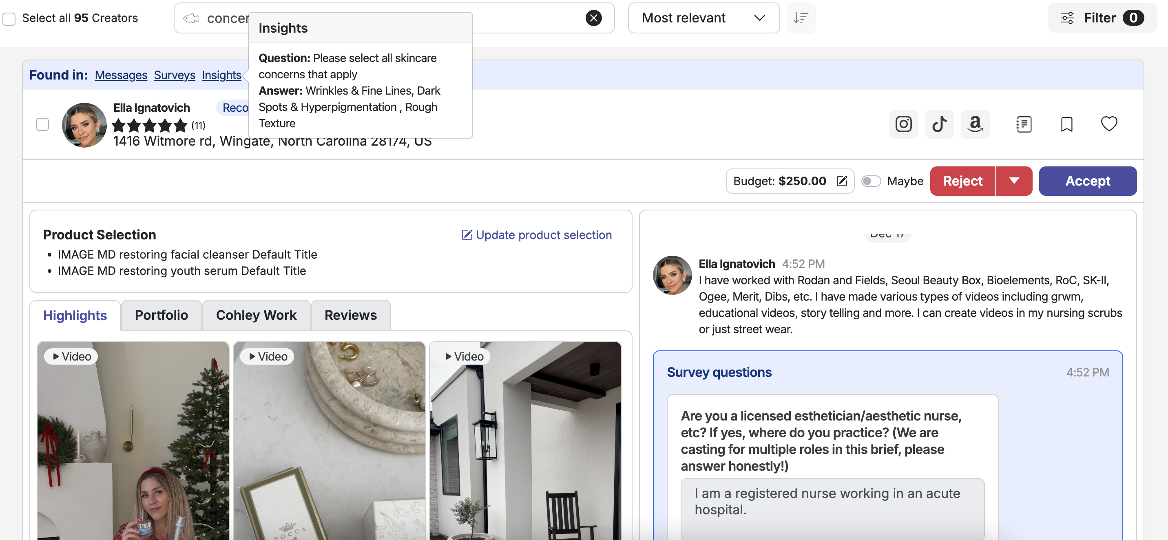
Task: Bookmark this creator
Action: pyautogui.click(x=1066, y=124)
